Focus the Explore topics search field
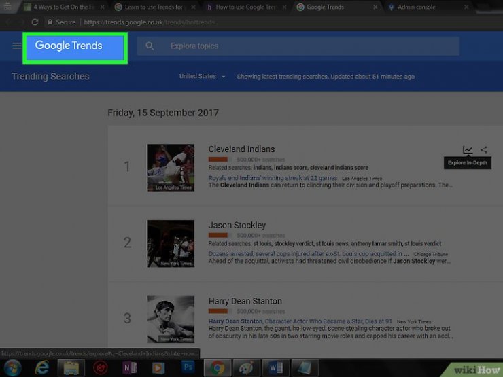 coord(298,46)
